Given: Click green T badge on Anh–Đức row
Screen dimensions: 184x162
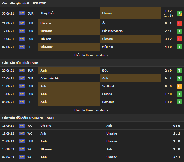Looking at the screenshot, I should click(x=179, y=71).
